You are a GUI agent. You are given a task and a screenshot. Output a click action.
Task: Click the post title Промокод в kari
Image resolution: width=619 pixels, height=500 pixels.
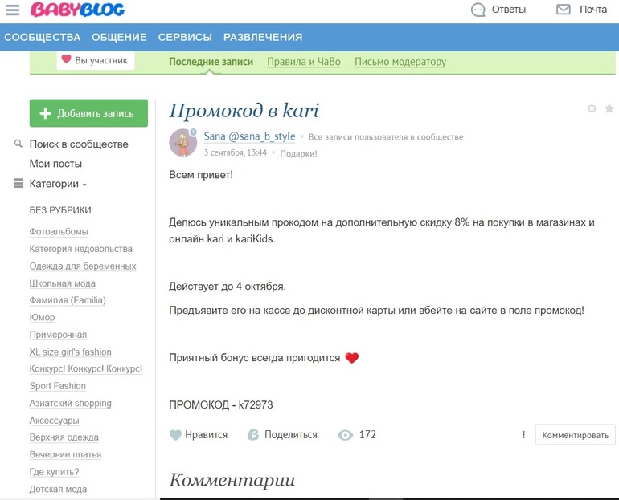244,110
